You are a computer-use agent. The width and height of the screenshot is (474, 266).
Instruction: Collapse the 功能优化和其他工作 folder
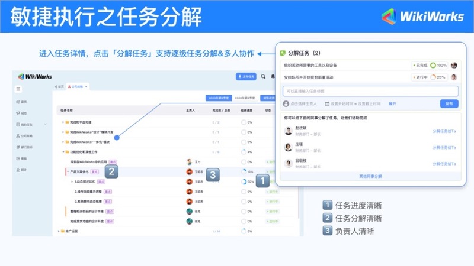tap(63, 152)
